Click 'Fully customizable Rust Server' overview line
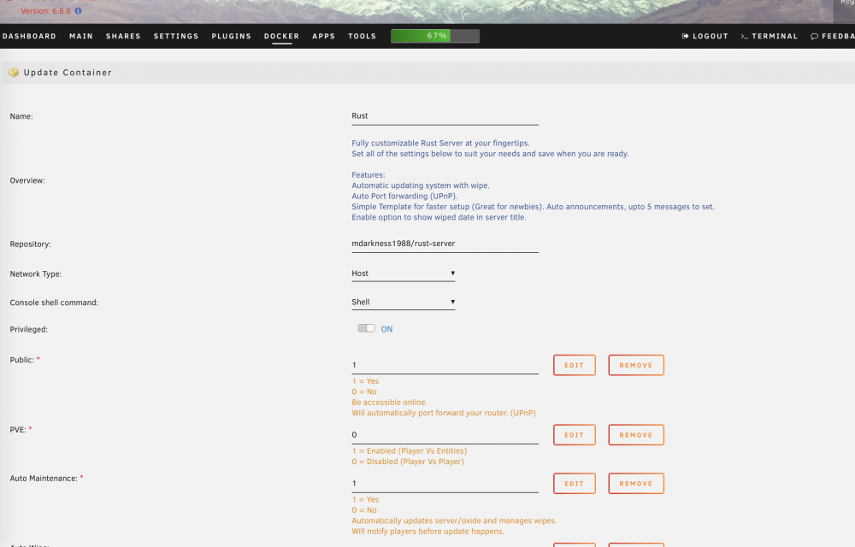This screenshot has width=855, height=547. (x=440, y=144)
